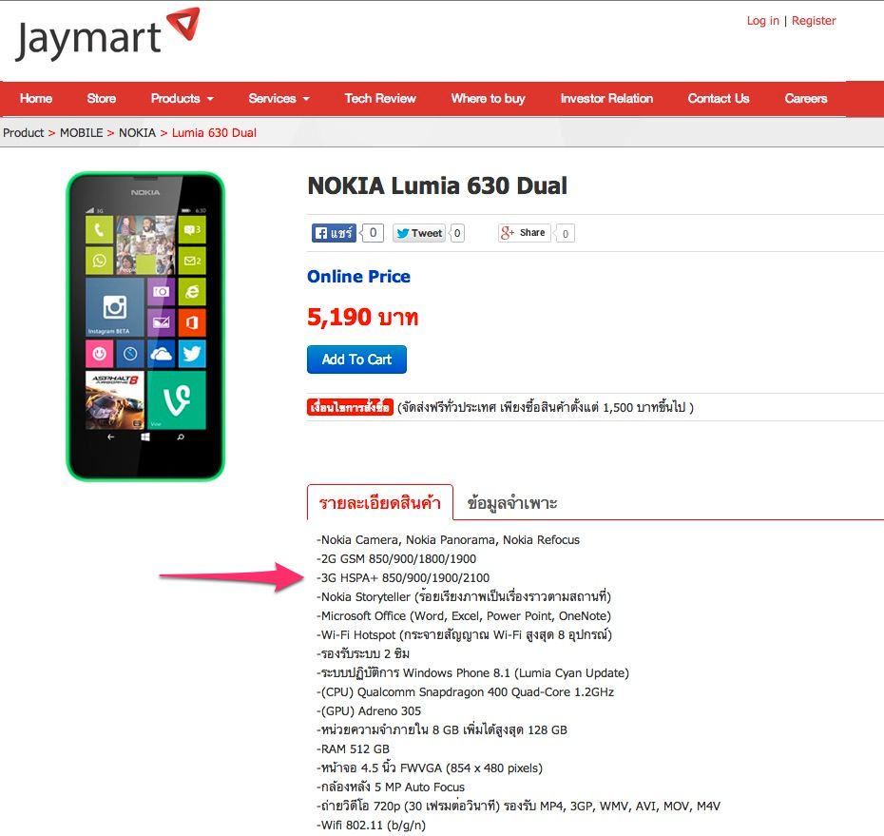The width and height of the screenshot is (884, 836).
Task: Select the รายละเอียดสินค้า tab
Action: (x=380, y=502)
